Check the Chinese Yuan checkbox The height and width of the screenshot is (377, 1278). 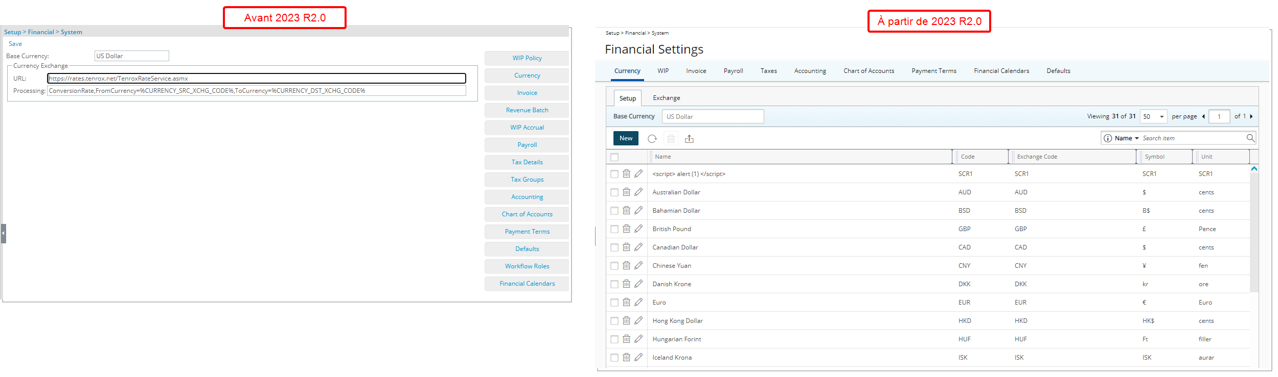(x=614, y=266)
